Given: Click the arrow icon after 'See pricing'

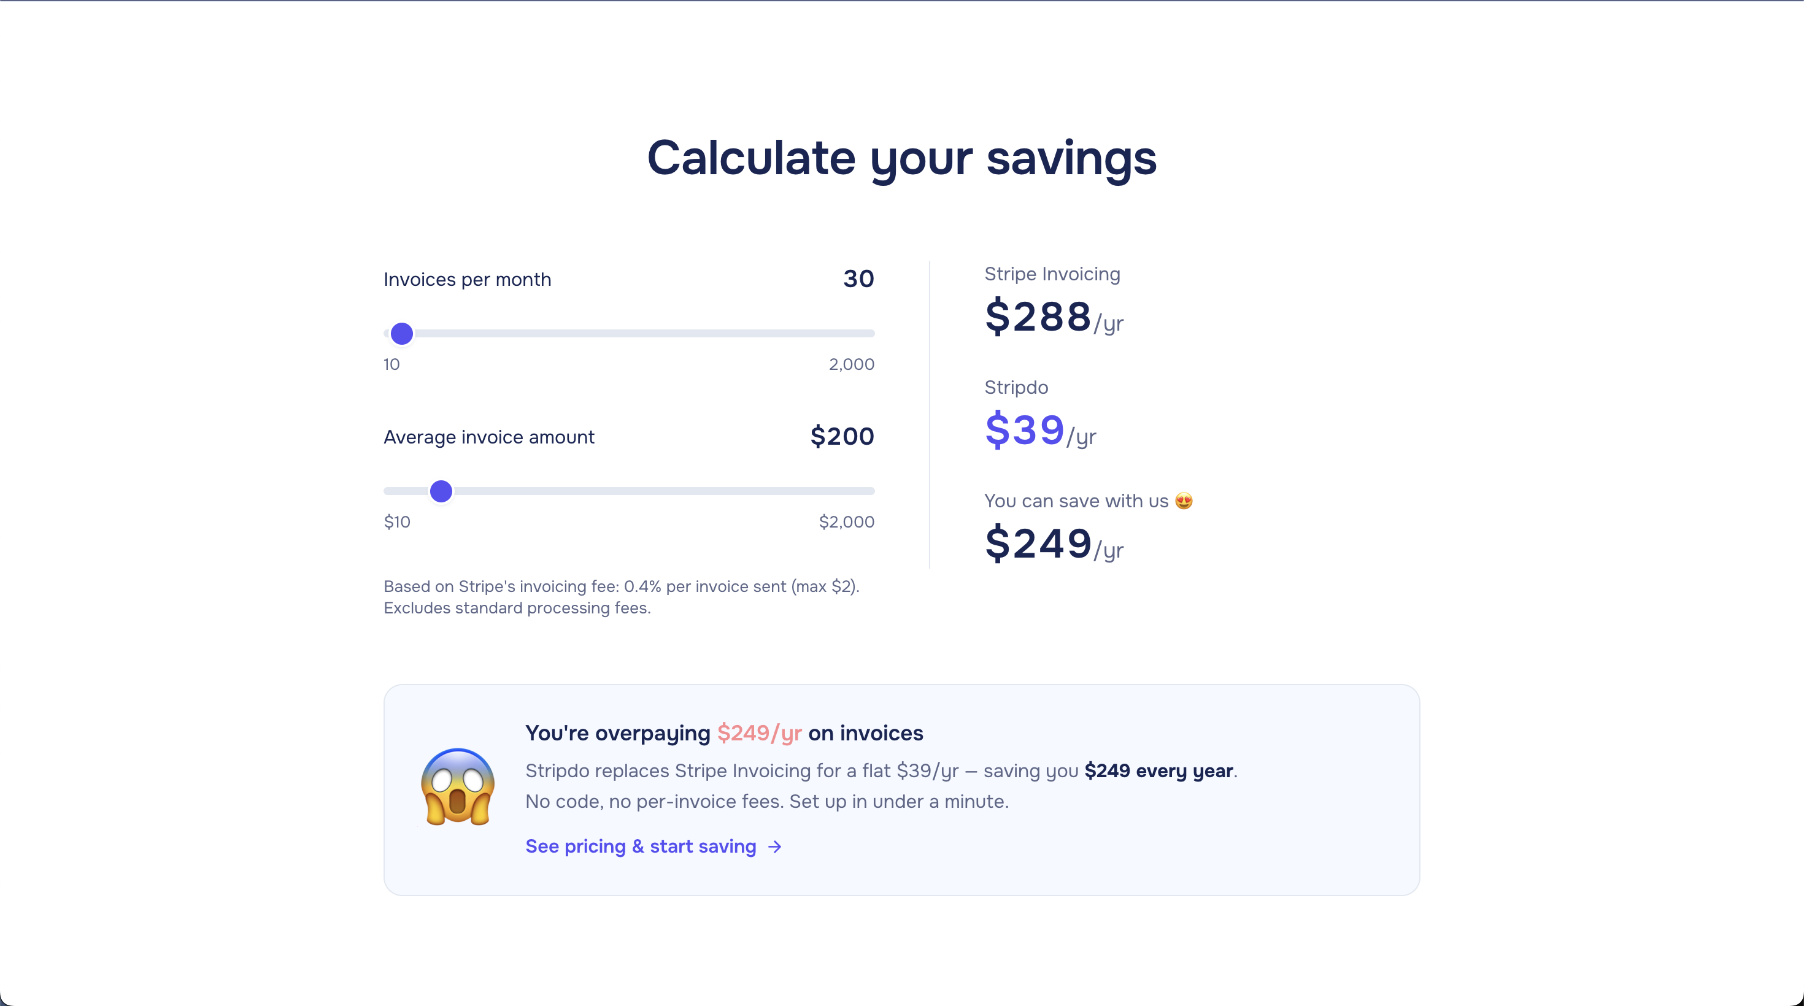Looking at the screenshot, I should click(x=773, y=847).
